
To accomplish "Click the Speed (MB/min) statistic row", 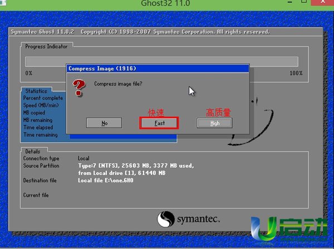I will click(x=41, y=105).
